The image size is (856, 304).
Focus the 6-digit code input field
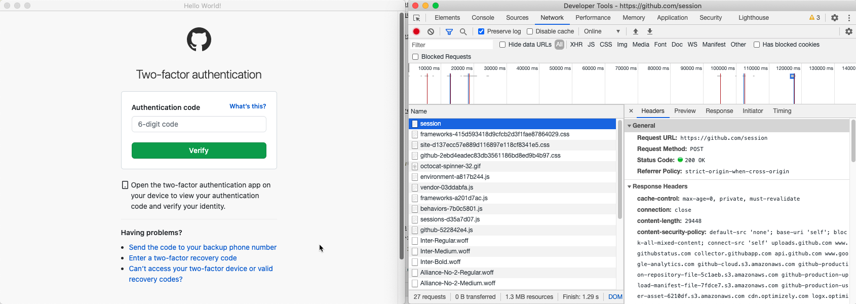199,124
